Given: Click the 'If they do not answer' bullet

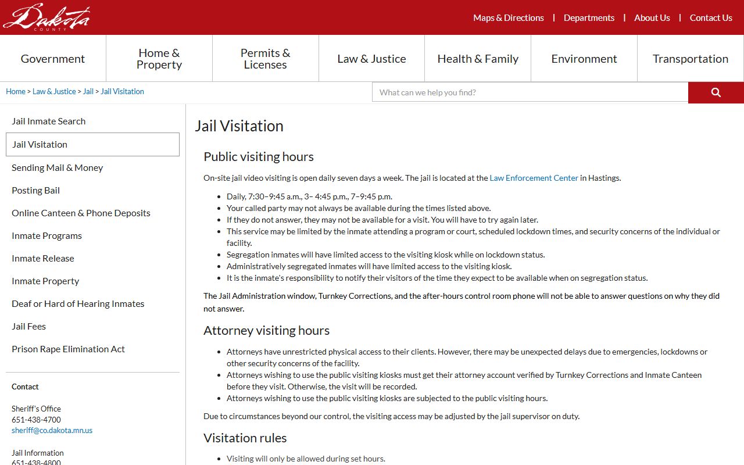Looking at the screenshot, I should 382,220.
